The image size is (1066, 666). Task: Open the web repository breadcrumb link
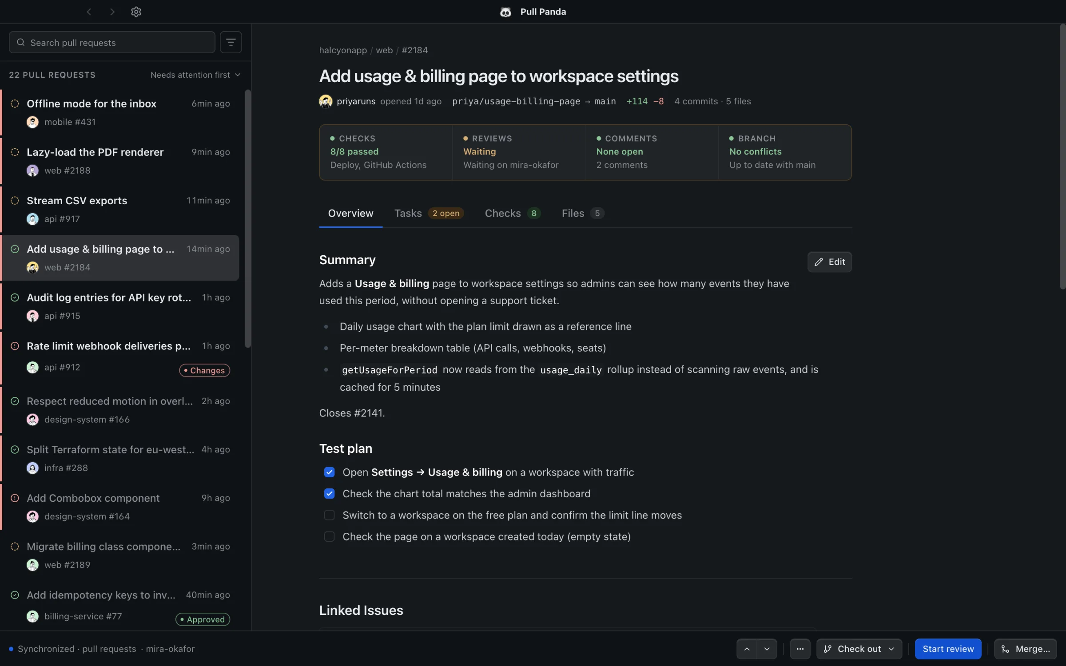[384, 50]
